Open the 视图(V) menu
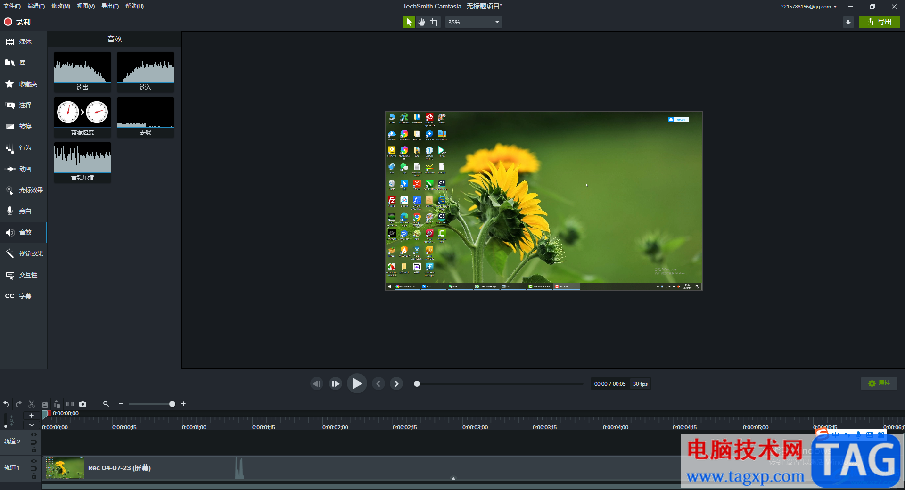 click(86, 6)
